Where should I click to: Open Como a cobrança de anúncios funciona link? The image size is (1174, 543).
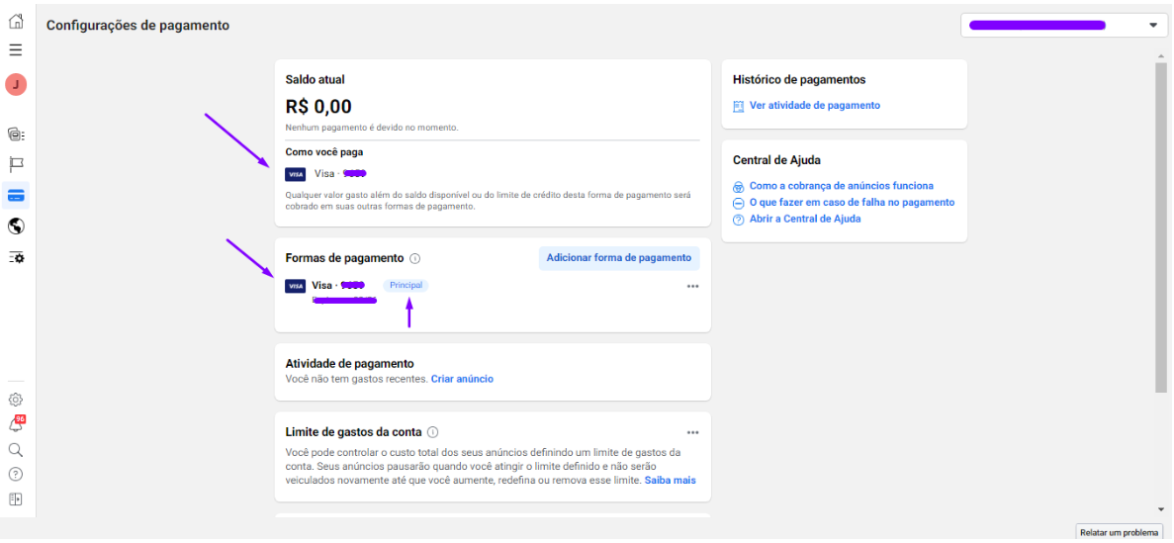pos(842,186)
